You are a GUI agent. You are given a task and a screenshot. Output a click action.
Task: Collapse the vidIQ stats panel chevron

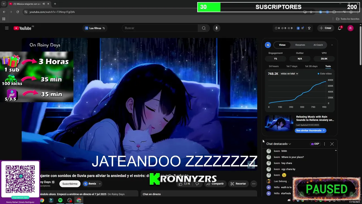[x=332, y=45]
